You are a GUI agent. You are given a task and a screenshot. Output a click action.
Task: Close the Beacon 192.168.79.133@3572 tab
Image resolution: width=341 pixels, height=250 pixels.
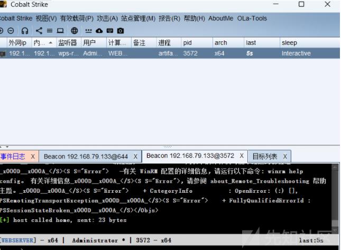tap(242, 156)
